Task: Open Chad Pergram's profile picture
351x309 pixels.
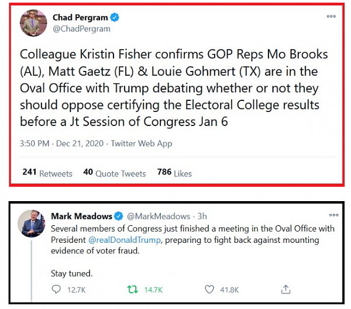Action: coord(33,23)
